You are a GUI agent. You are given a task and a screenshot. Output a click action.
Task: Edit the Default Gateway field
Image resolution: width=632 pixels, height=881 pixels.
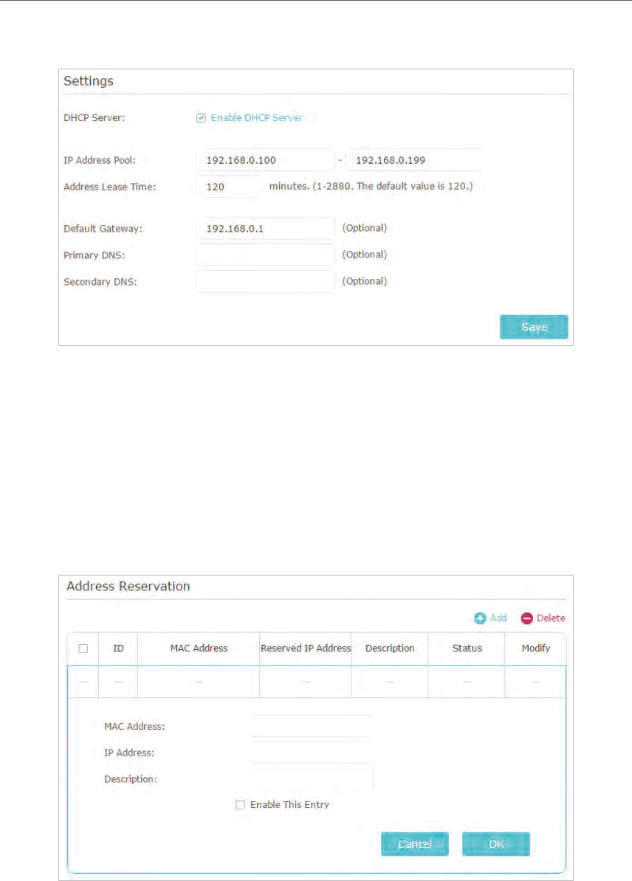(x=265, y=229)
